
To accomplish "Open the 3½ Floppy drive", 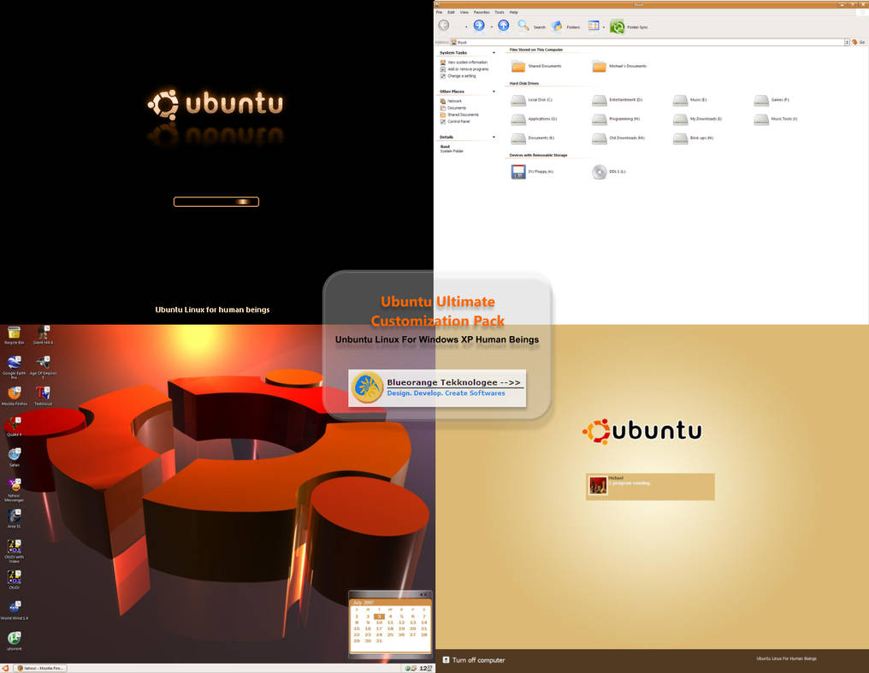I will coord(517,171).
